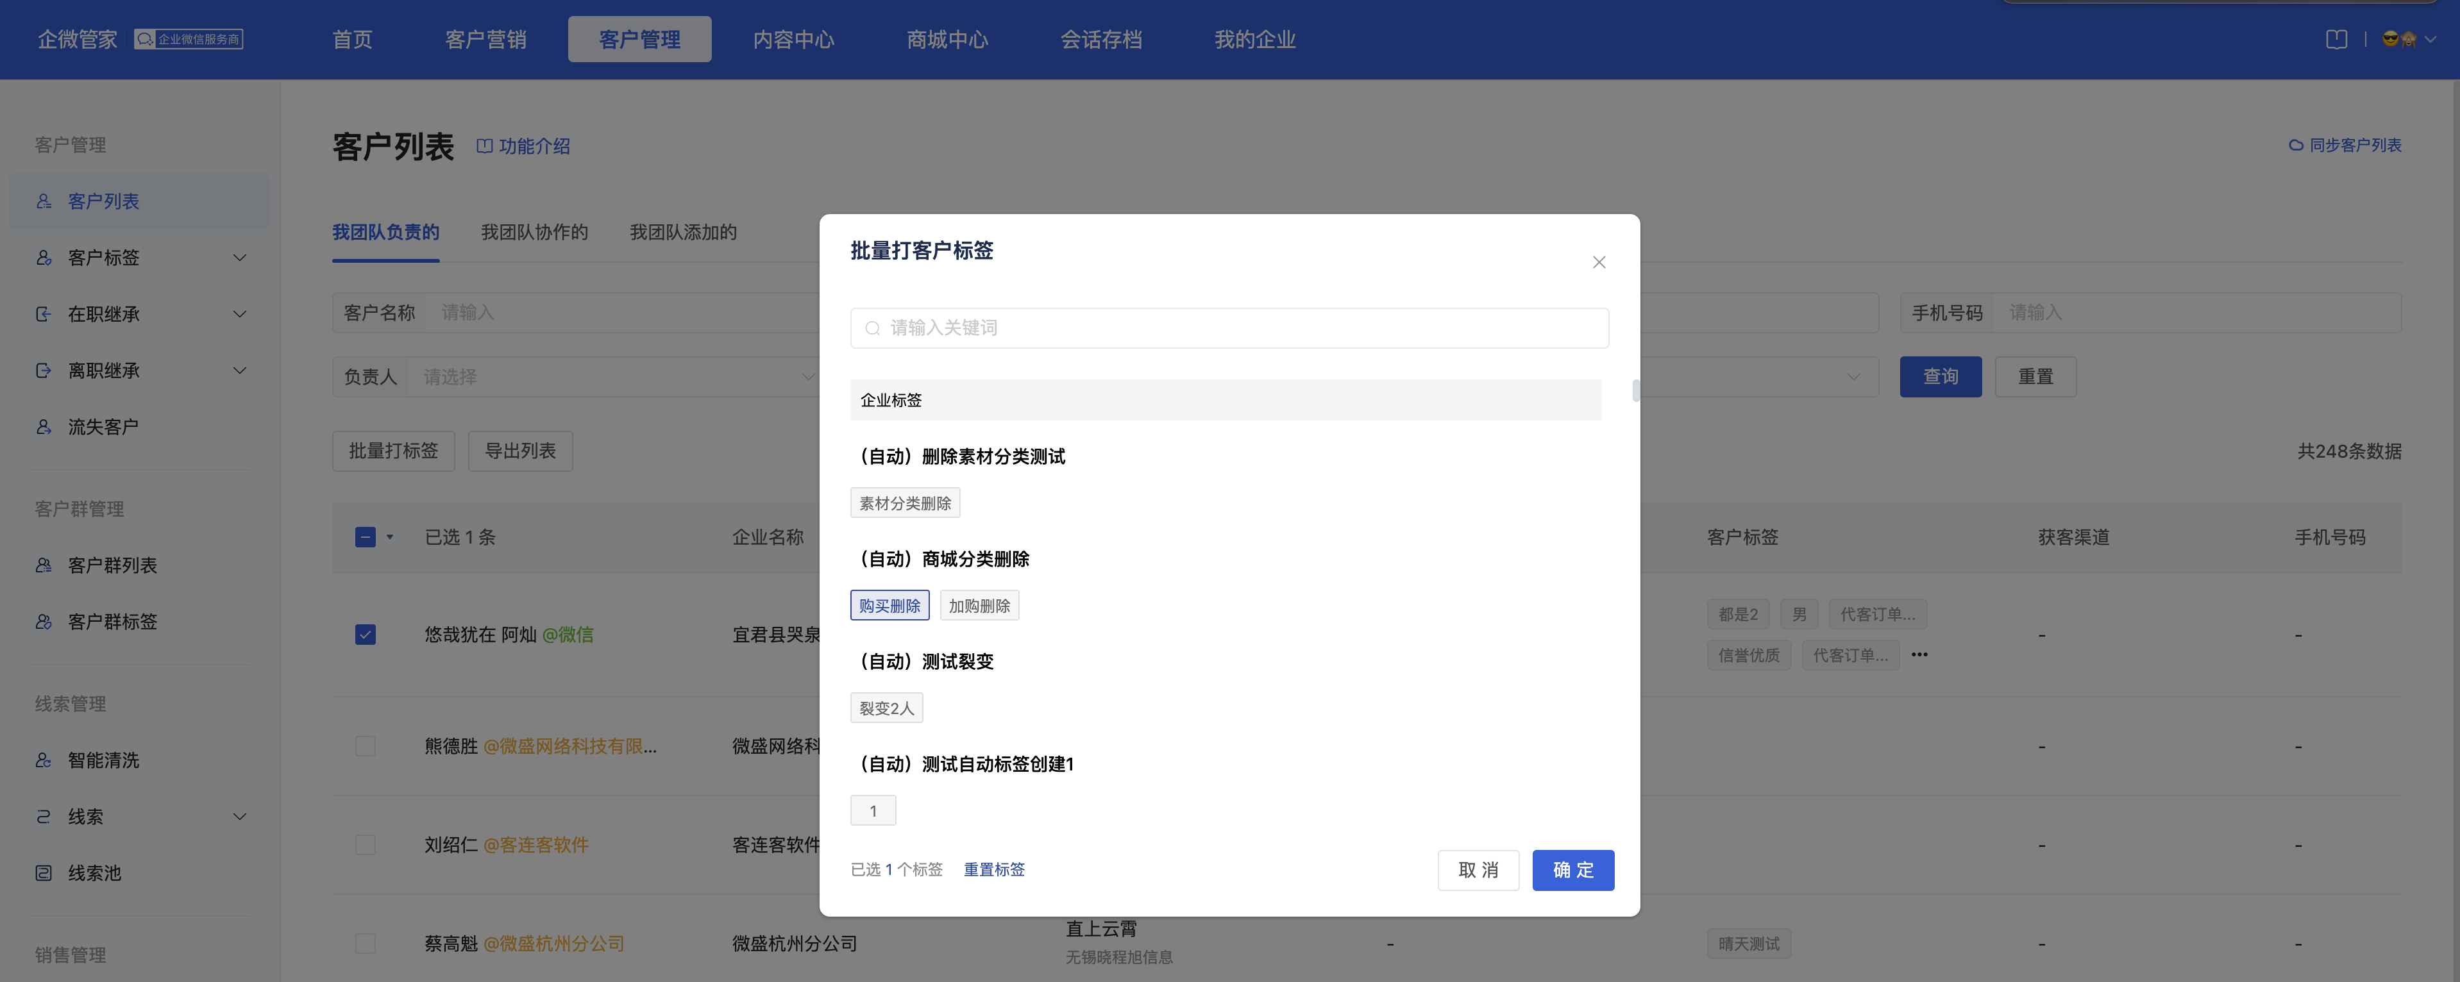The width and height of the screenshot is (2460, 982).
Task: Click the 晴天测试 tag in 蔡高魁 row
Action: point(1749,944)
